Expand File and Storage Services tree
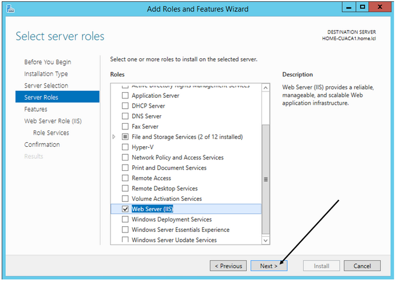This screenshot has width=397, height=282. pos(114,137)
